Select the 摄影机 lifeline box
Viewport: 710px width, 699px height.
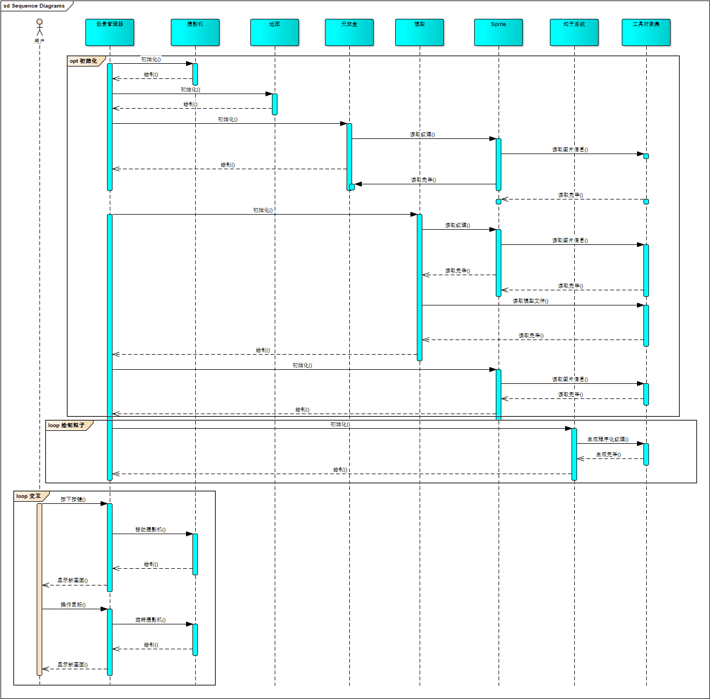coord(195,32)
